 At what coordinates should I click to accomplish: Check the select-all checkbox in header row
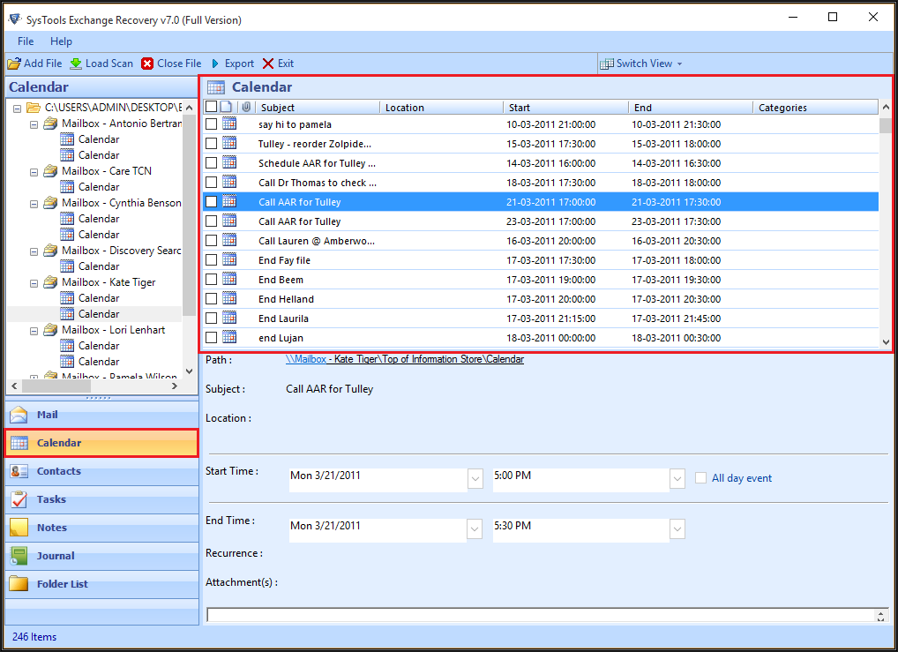212,107
